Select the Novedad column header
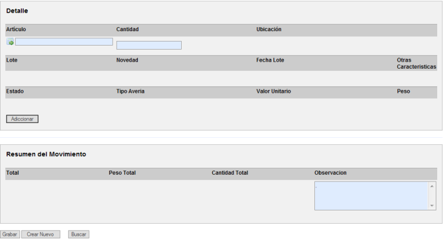The width and height of the screenshot is (443, 241). (x=127, y=61)
